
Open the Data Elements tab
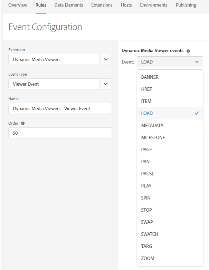[69, 5]
